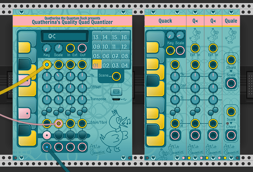Click first column input jack with yellow cable
This screenshot has height=172, width=253.
click(47, 65)
